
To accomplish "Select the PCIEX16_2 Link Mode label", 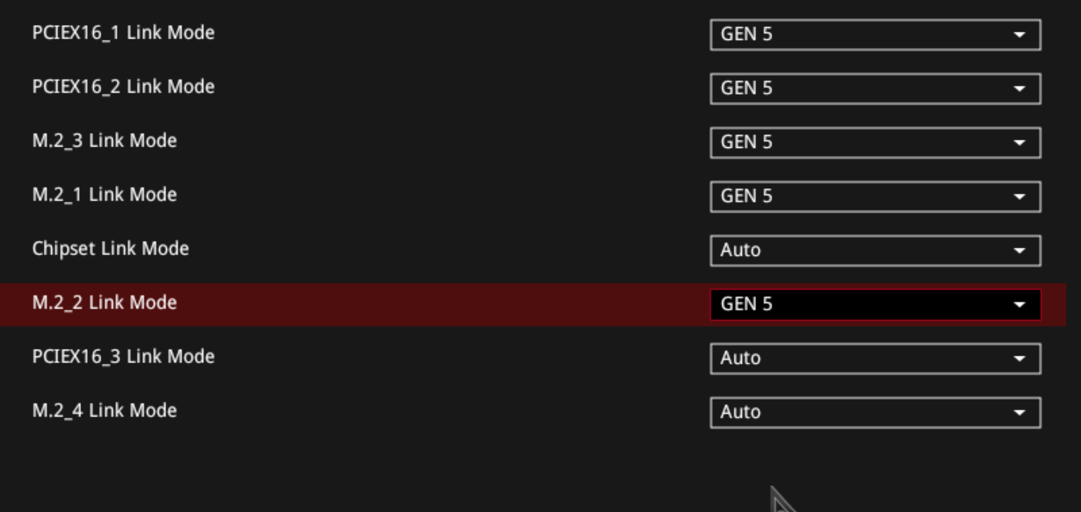I will coord(123,87).
